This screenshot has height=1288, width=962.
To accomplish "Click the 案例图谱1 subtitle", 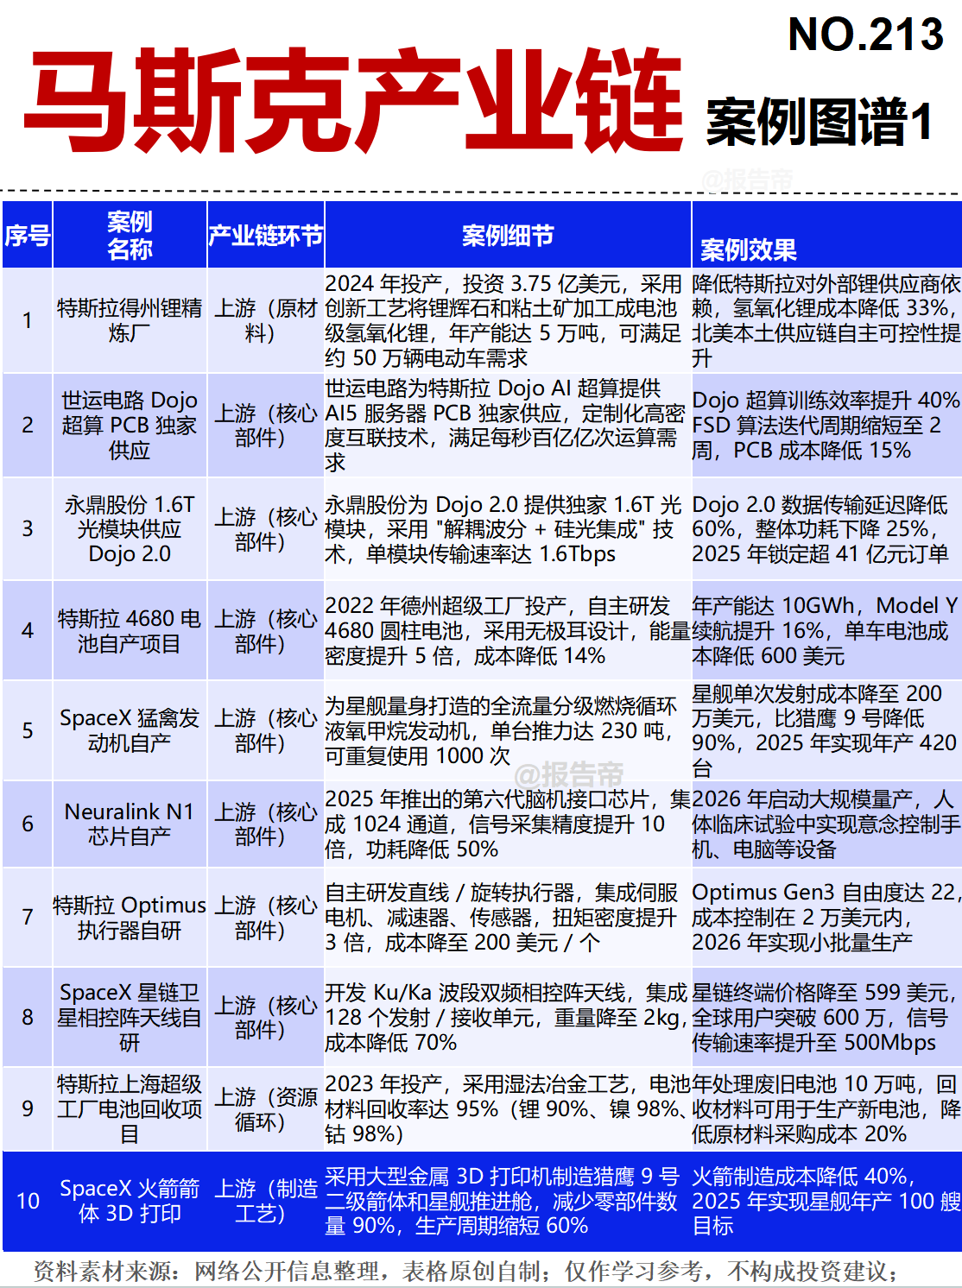I will [x=820, y=122].
